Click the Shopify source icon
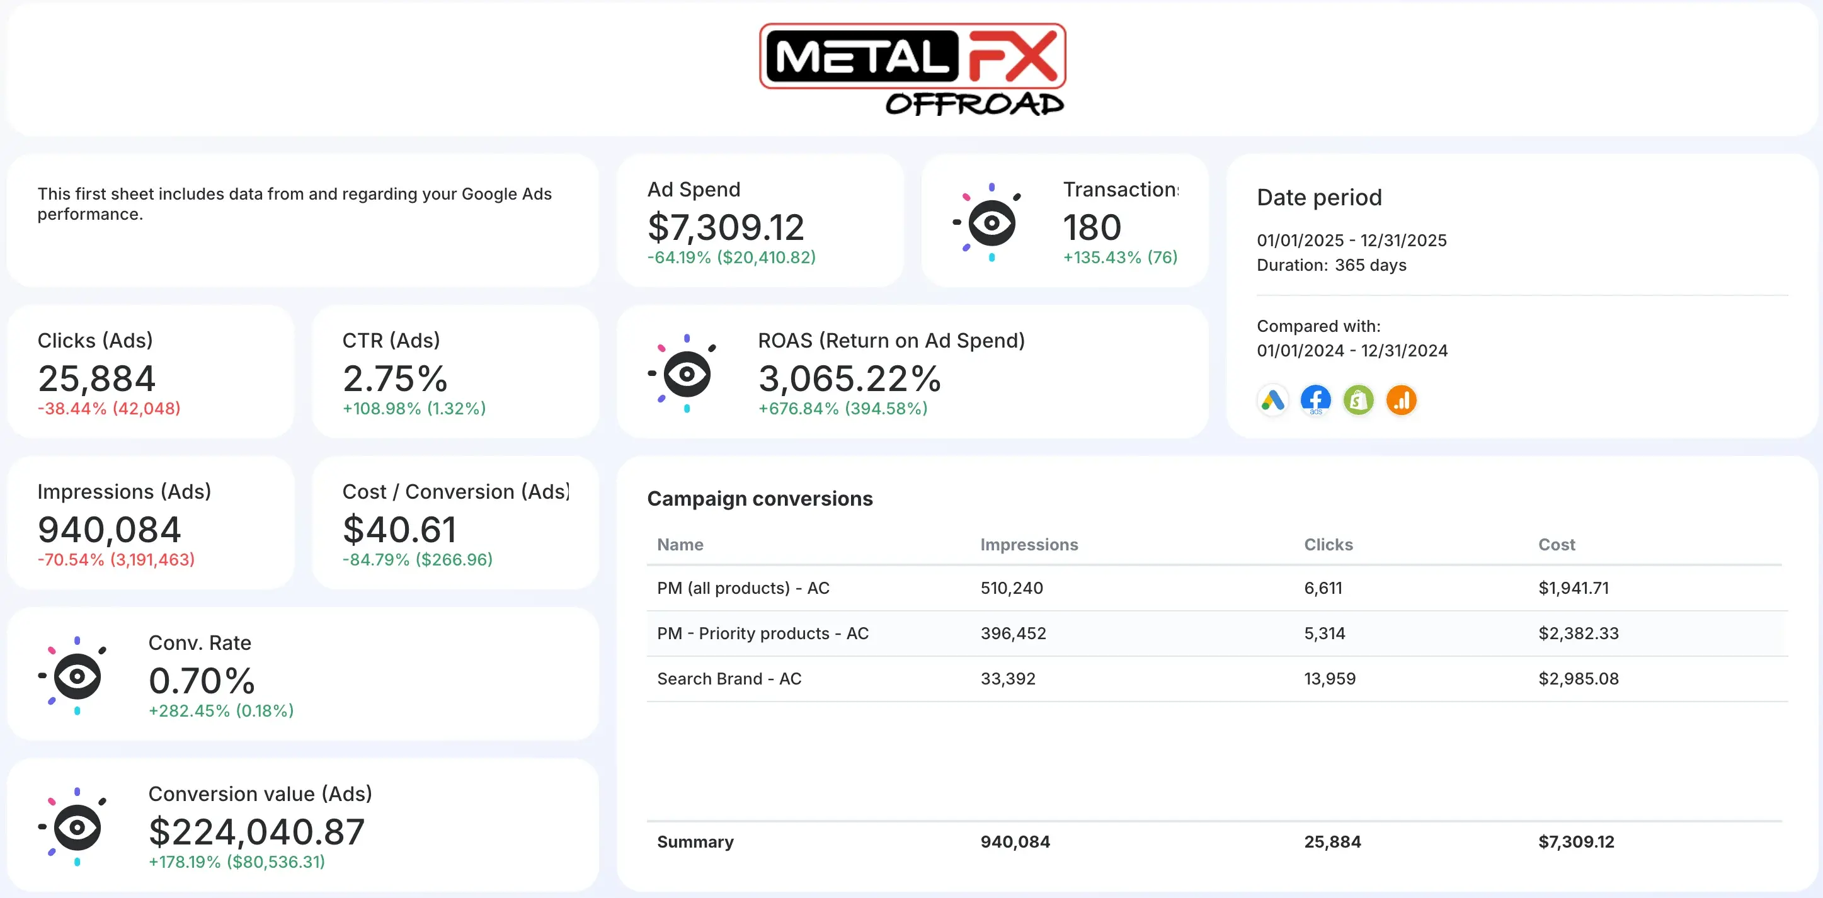 click(1358, 401)
